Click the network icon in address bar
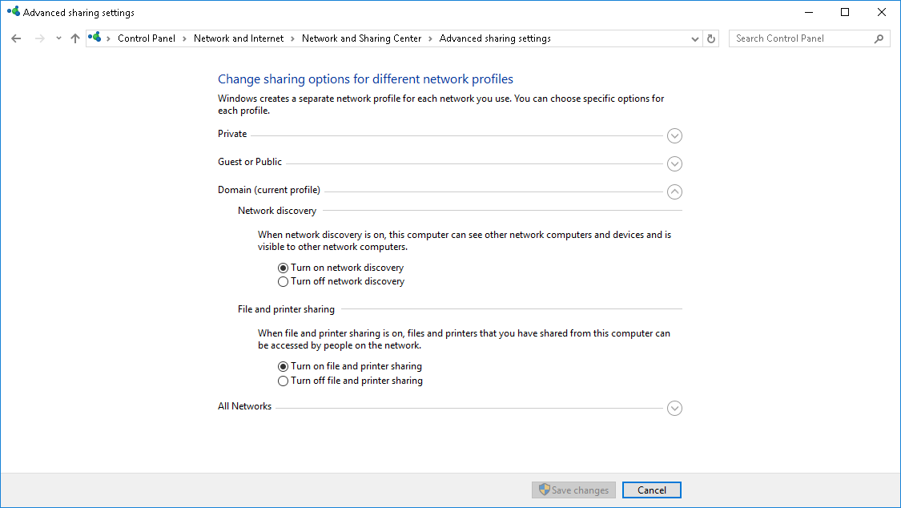The image size is (901, 508). click(x=96, y=38)
